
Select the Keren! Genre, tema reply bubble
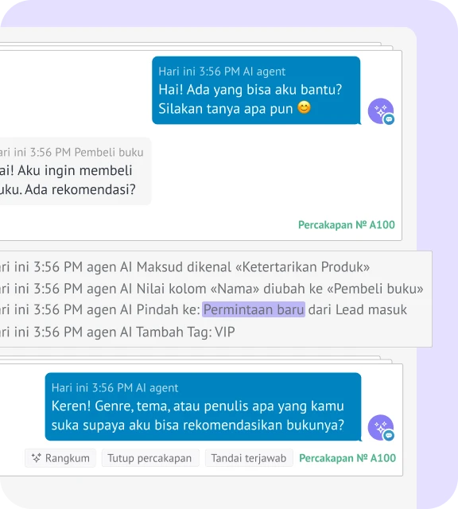[203, 406]
